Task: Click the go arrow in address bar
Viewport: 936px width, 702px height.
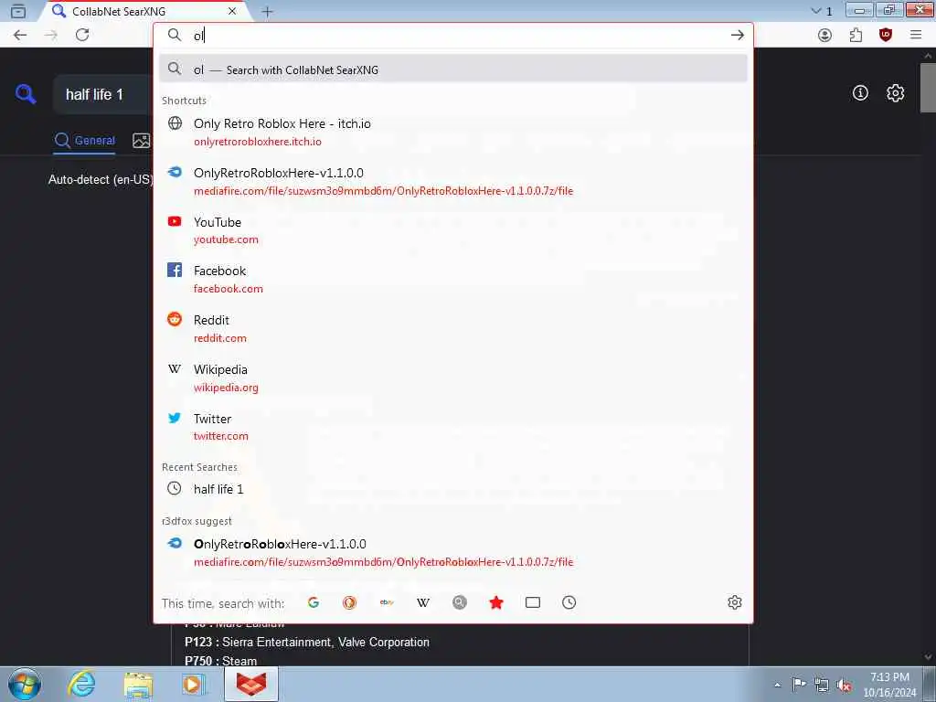Action: [x=738, y=36]
